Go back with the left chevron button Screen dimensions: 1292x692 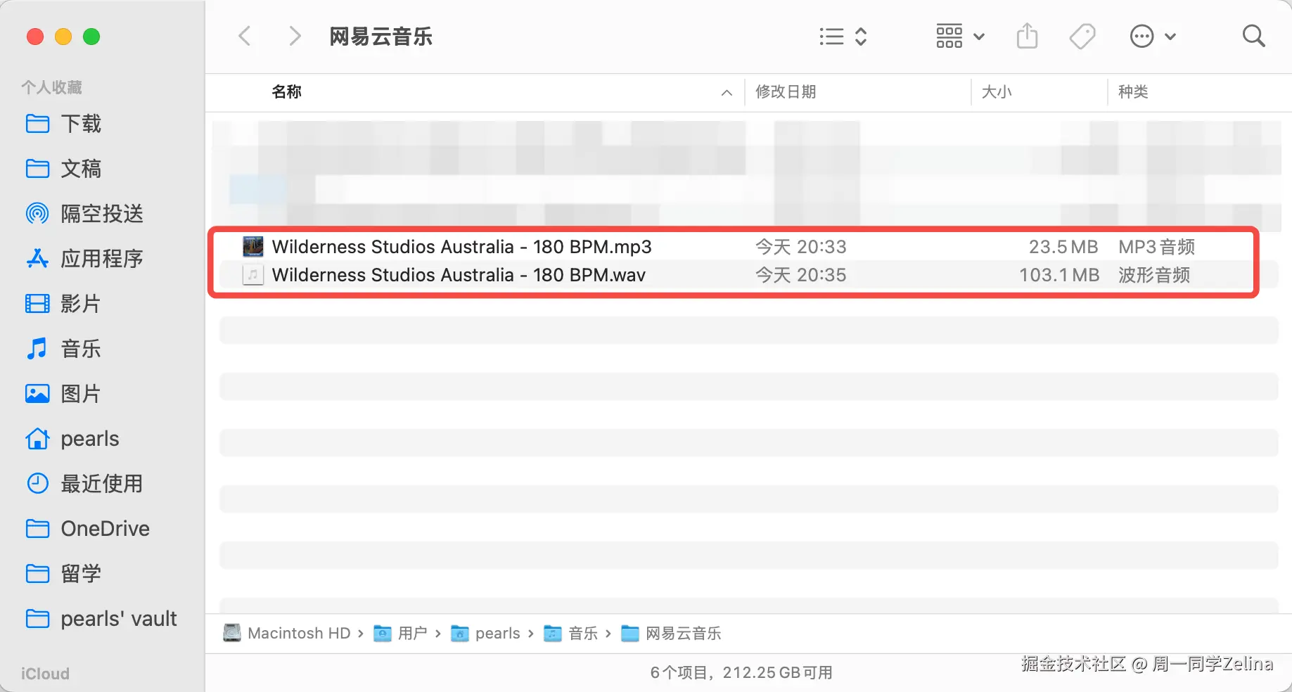(245, 36)
